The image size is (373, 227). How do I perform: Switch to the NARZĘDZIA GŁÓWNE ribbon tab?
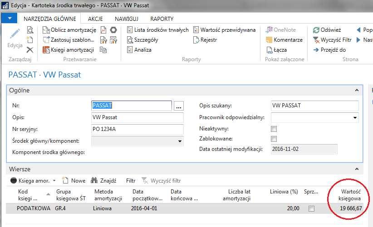click(50, 19)
